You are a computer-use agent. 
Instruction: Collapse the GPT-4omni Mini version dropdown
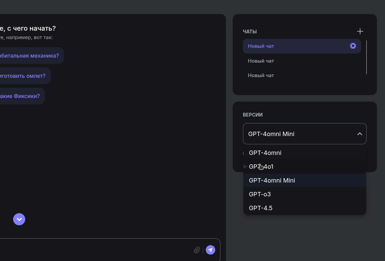tap(305, 134)
